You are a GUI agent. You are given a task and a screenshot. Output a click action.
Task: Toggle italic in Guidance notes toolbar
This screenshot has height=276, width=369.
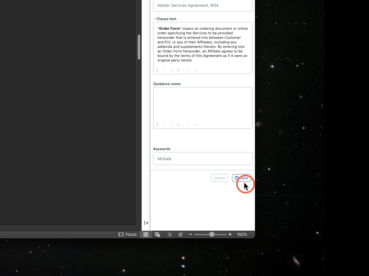pos(164,125)
